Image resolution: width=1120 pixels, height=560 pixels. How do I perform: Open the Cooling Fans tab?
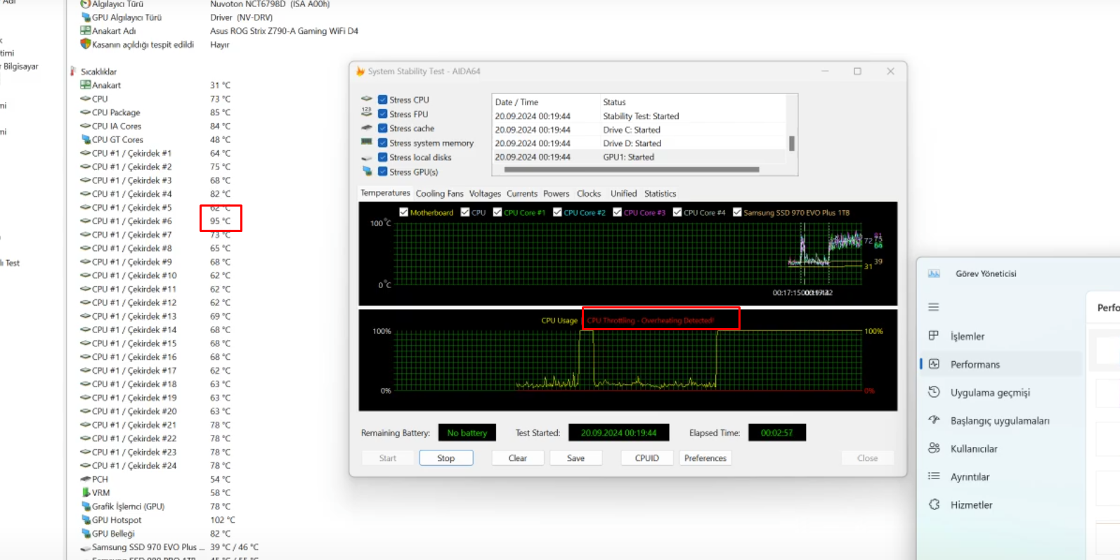(439, 194)
